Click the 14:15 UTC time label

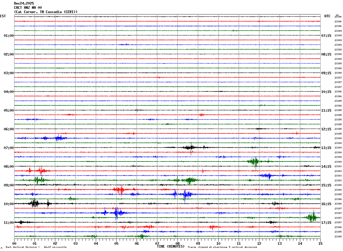point(326,167)
